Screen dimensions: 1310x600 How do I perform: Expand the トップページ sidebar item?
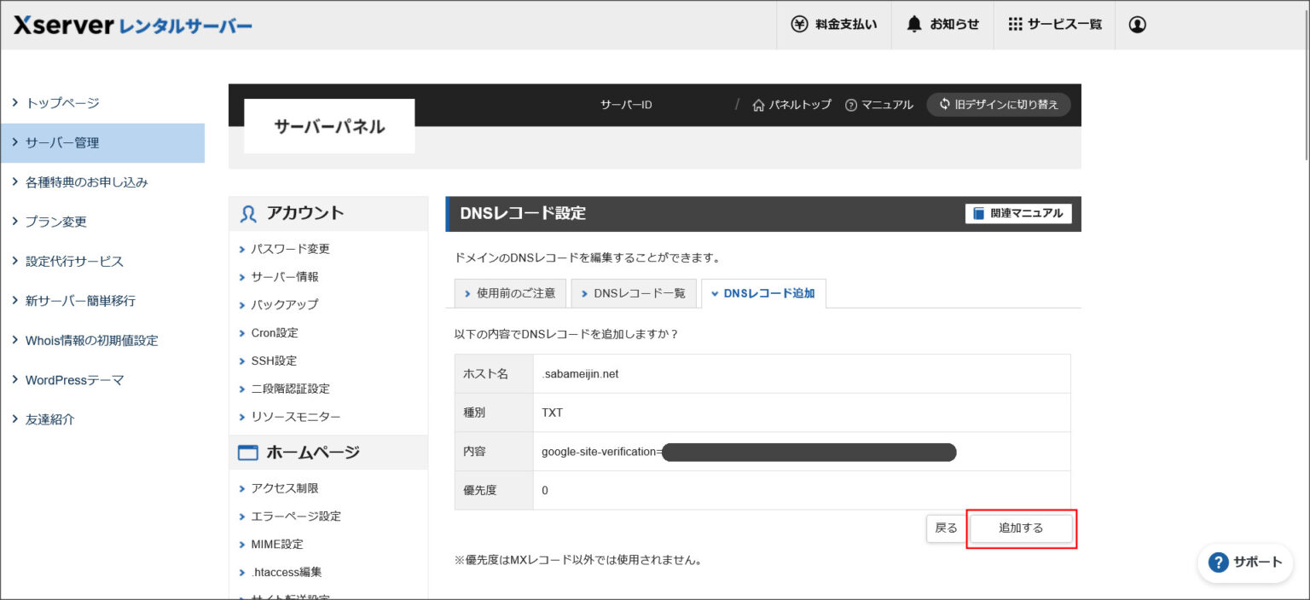coord(62,103)
